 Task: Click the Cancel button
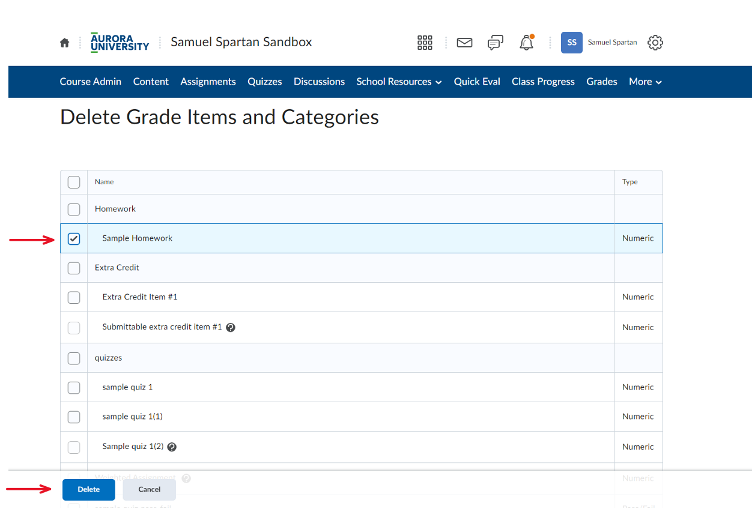tap(150, 490)
